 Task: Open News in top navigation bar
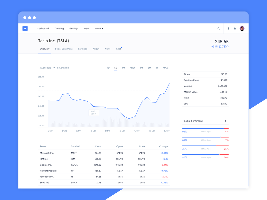(87, 29)
